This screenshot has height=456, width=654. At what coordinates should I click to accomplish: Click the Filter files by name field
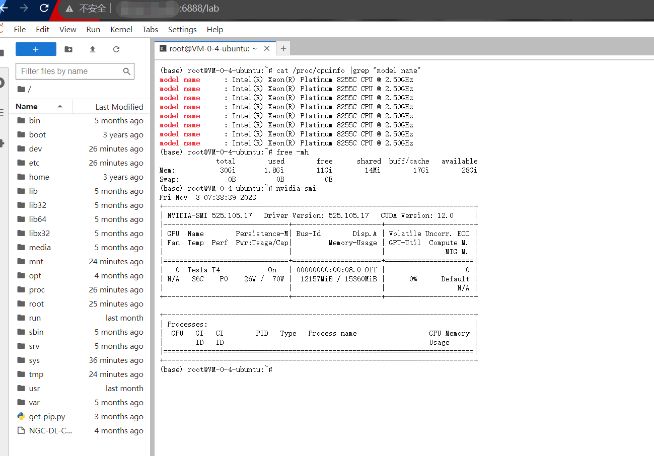pyautogui.click(x=70, y=71)
